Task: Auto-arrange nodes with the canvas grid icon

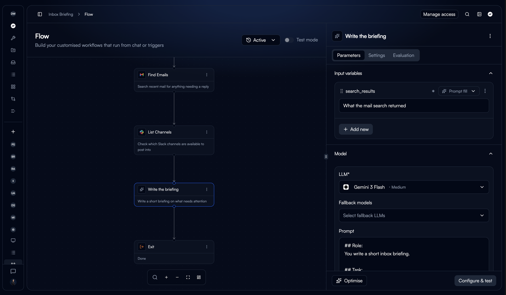Action: click(199, 277)
